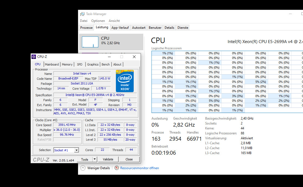
Task: Click the Close button in CPU-Z
Action: (x=129, y=159)
